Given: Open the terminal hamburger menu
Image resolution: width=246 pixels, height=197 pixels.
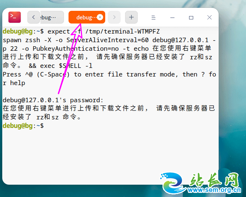Looking at the screenshot, I should click(154, 18).
